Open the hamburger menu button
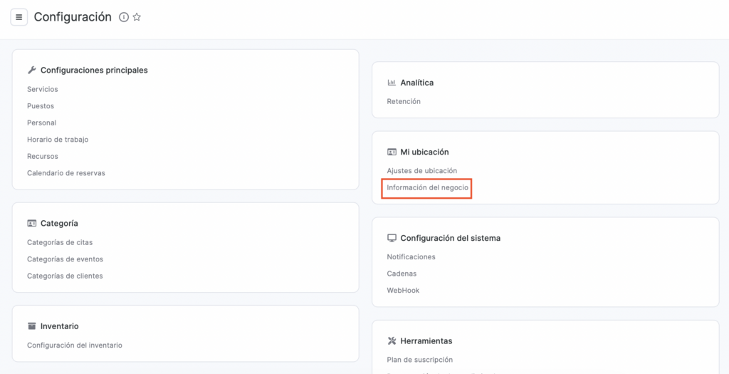 coord(19,17)
